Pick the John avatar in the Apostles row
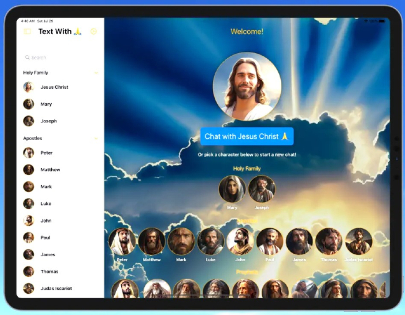This screenshot has height=315, width=405. pos(240,241)
